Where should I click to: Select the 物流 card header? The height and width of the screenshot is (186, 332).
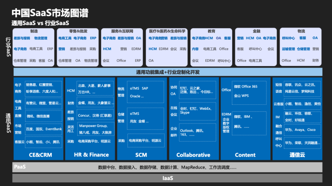[301, 31]
